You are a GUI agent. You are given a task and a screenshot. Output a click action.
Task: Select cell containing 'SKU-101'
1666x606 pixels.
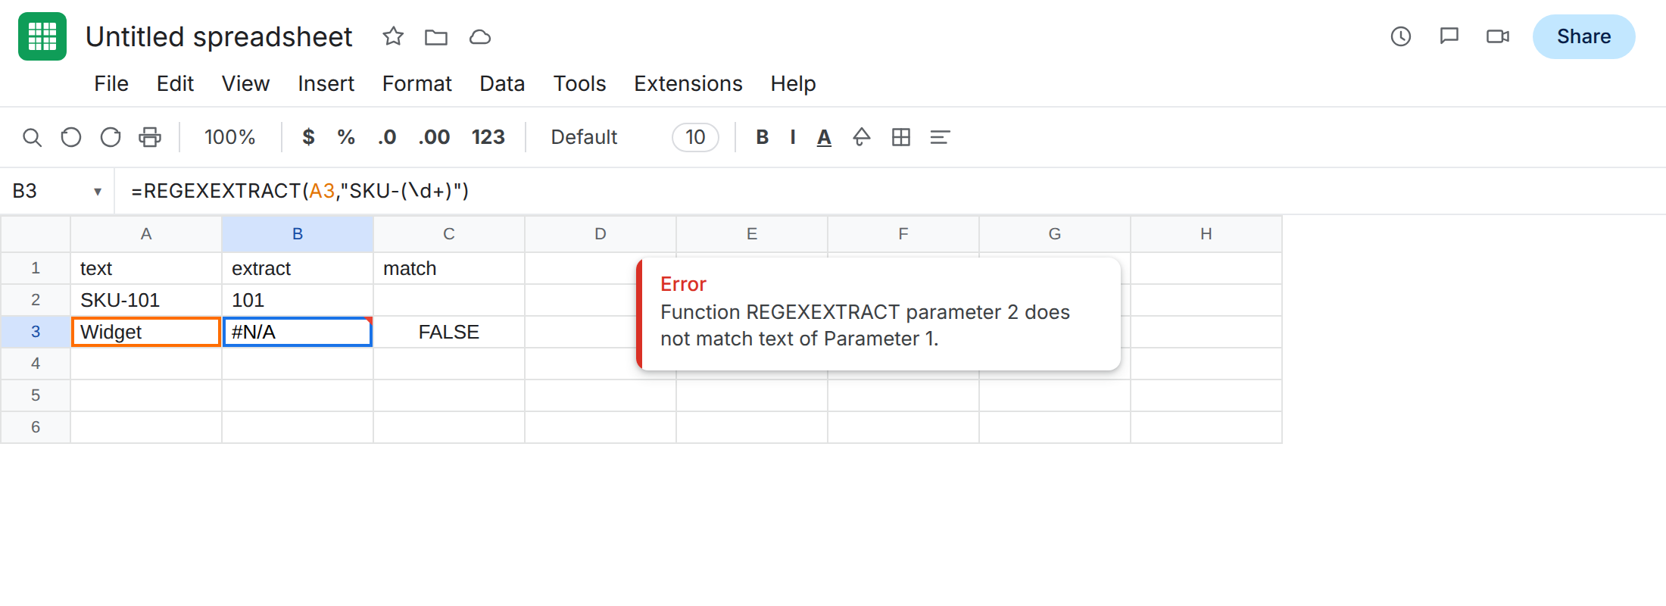click(146, 300)
